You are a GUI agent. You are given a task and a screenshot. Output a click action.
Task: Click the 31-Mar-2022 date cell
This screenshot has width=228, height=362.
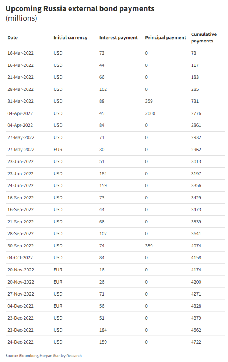coord(21,101)
